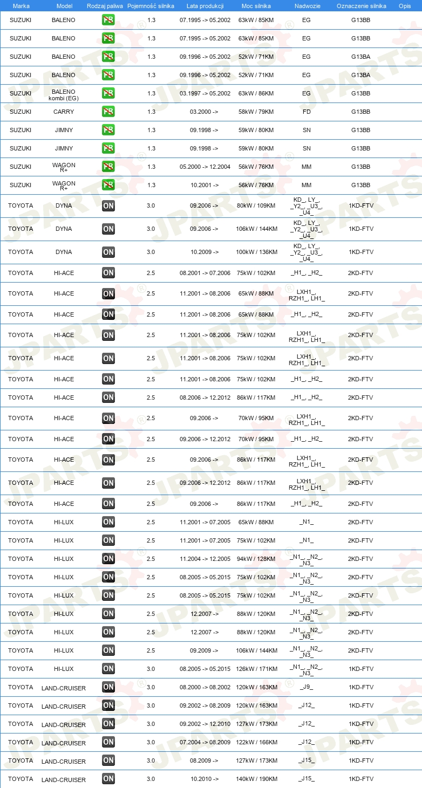Click ON icon for HI-LUX 106kW / 144KM
This screenshot has height=788, width=422.
108,650
